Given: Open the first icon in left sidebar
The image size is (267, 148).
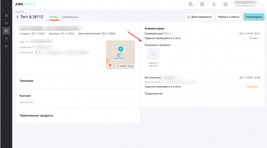Looking at the screenshot, I should [6, 15].
